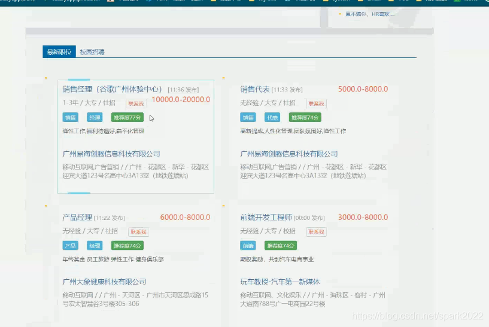The image size is (489, 327).
Task: Click the 天河区思成路15号 address text
Action: coord(135,300)
